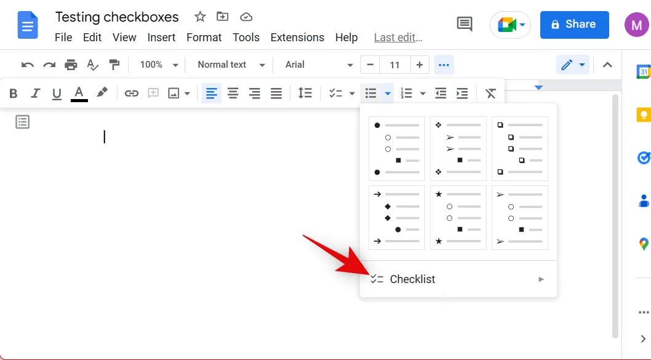
Task: Click the Insert image icon
Action: [x=174, y=93]
